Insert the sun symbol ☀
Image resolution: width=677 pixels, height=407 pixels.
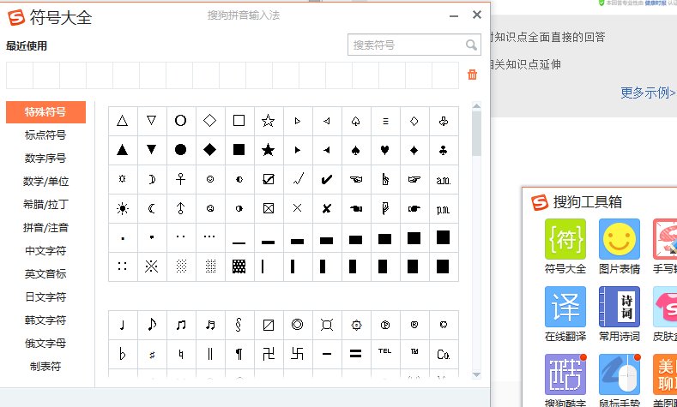[x=123, y=209]
